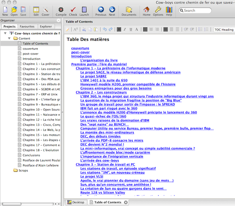This screenshot has width=235, height=206.
Task: Open the Desktop tab at bottom
Action: pos(76,202)
